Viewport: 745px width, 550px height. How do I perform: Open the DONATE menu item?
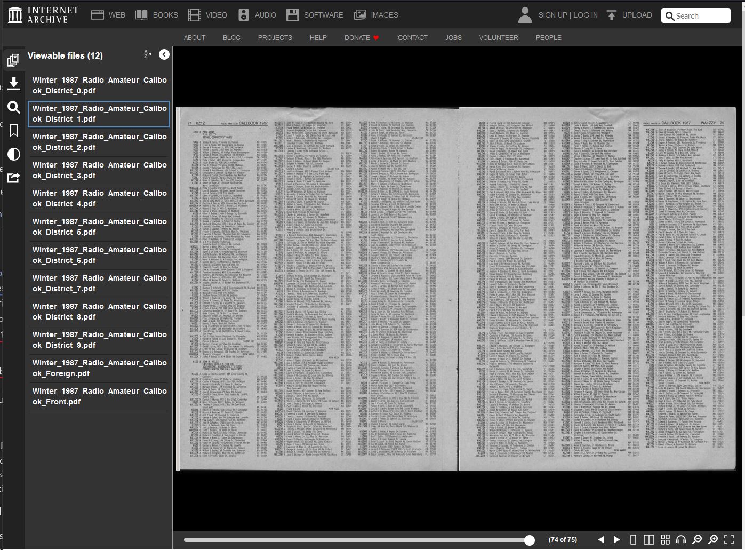362,37
